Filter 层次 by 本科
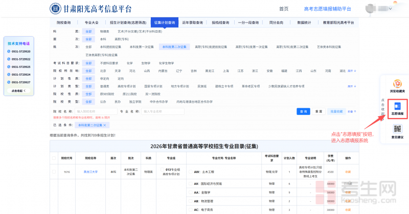 click(x=103, y=39)
